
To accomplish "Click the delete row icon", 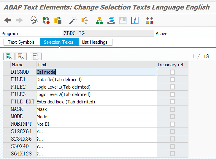I will click(36, 56).
